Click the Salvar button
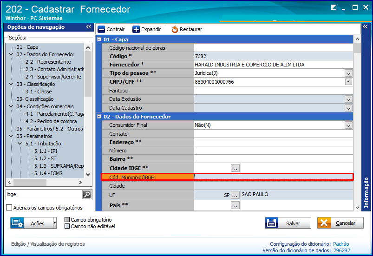Viewport: 373px width, 256px height. point(288,223)
